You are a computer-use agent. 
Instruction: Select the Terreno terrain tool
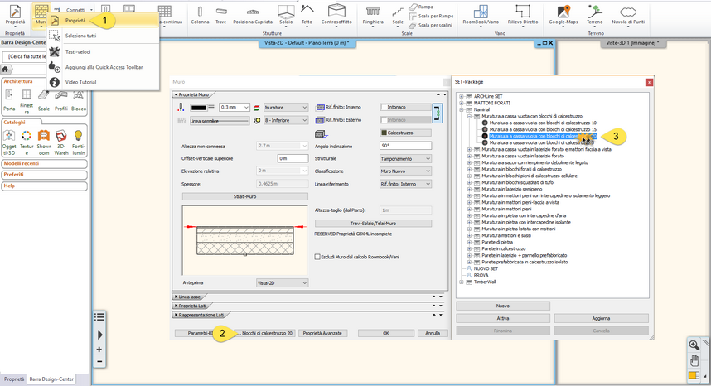[594, 14]
